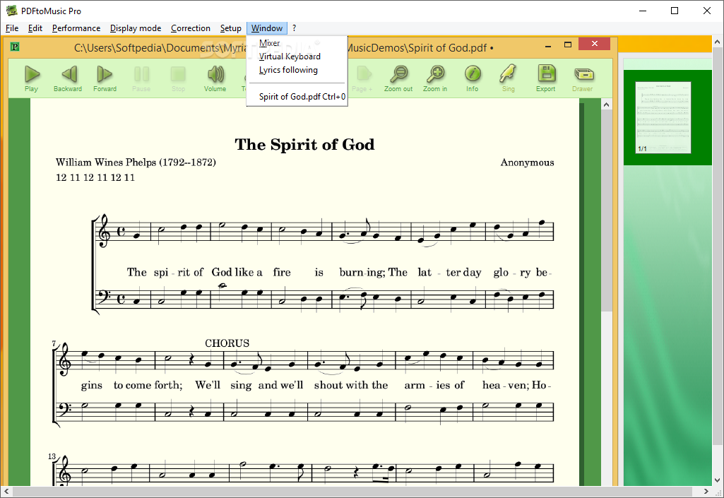Choose Virtual Keyboard from the Window menu
724x498 pixels.
click(297, 57)
